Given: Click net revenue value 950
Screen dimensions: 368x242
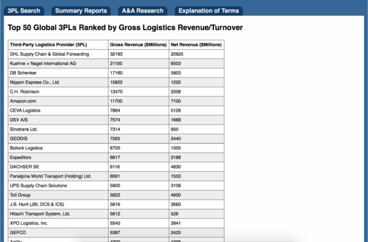Looking at the screenshot, I should [x=175, y=129].
